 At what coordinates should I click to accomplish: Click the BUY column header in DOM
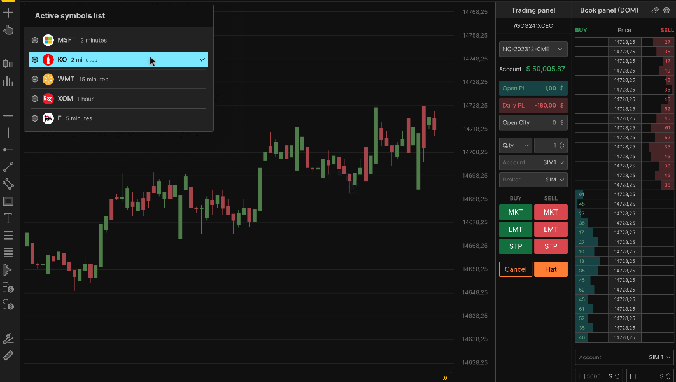click(x=581, y=30)
